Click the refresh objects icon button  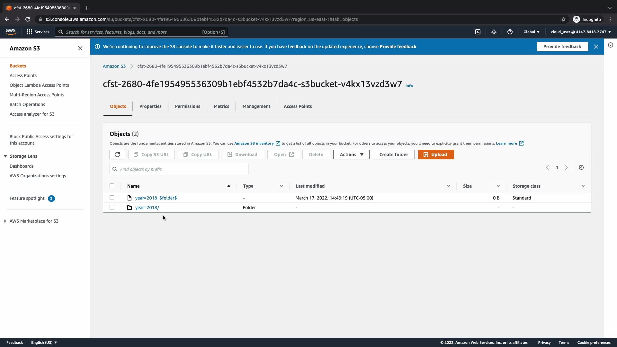[x=117, y=155]
